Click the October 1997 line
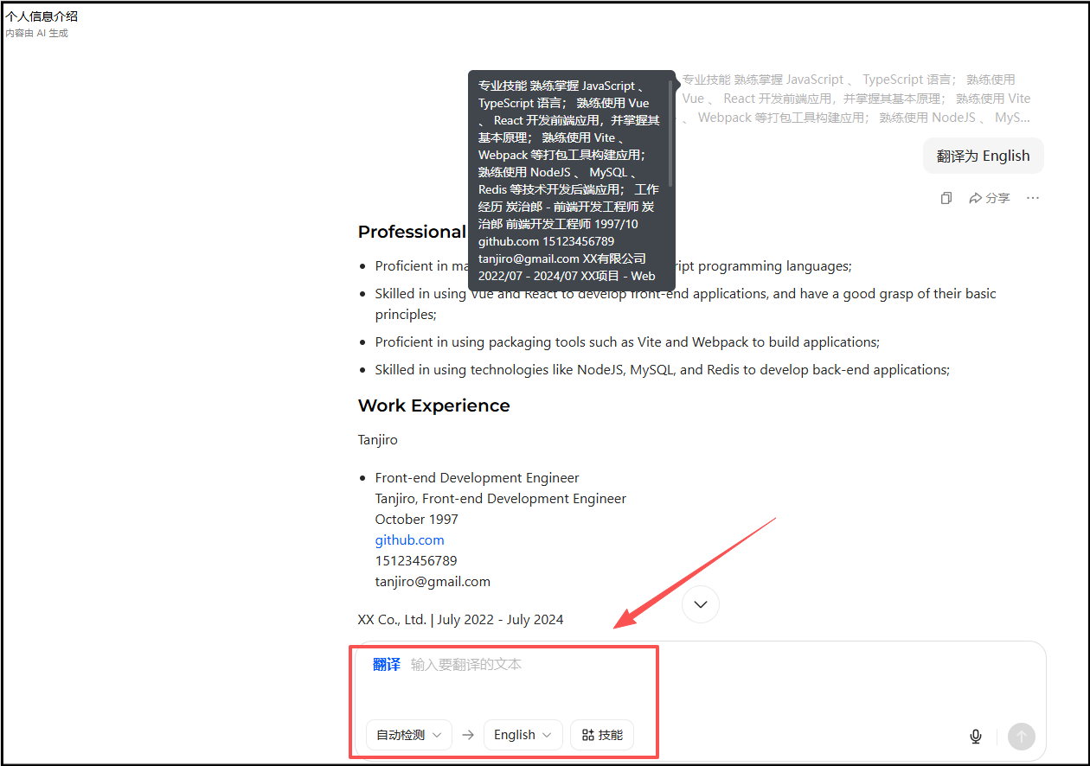The image size is (1090, 766). click(x=416, y=519)
